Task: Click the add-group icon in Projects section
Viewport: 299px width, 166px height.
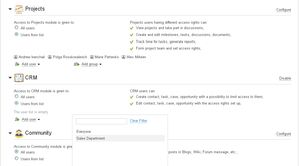Action: (76, 64)
